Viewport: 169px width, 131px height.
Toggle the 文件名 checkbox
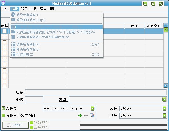pyautogui.click(x=3, y=108)
